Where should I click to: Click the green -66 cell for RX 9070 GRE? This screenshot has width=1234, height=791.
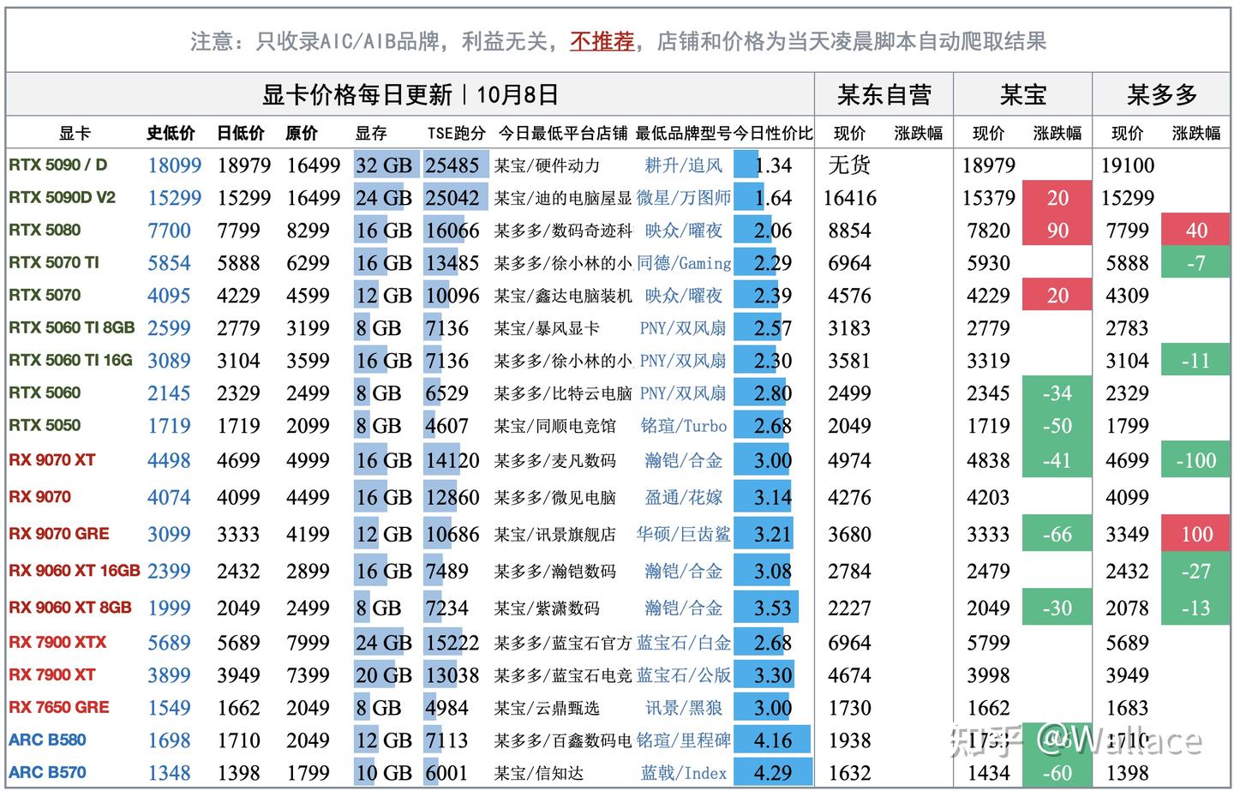tap(1057, 534)
